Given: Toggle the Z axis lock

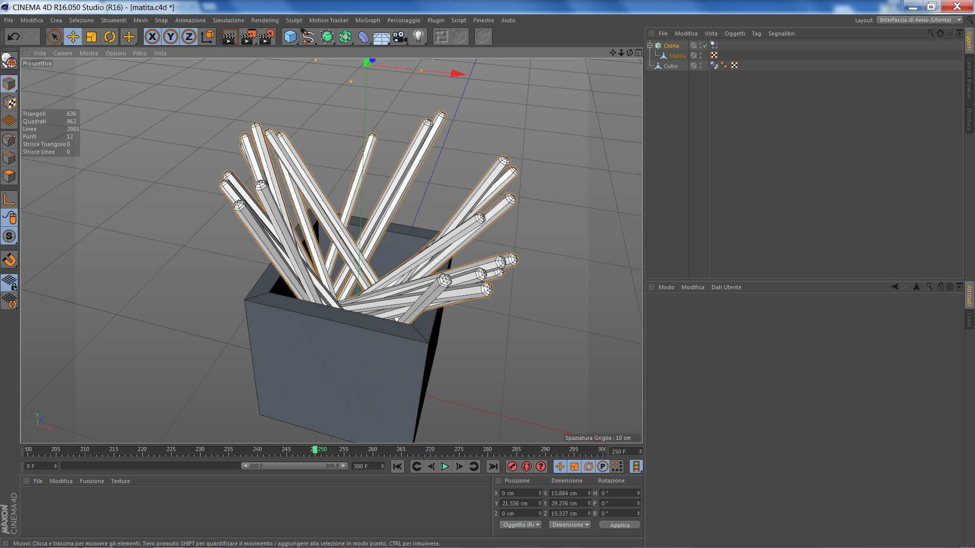Looking at the screenshot, I should 189,37.
